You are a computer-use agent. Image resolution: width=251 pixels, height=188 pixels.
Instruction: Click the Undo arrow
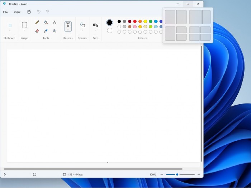(39, 12)
